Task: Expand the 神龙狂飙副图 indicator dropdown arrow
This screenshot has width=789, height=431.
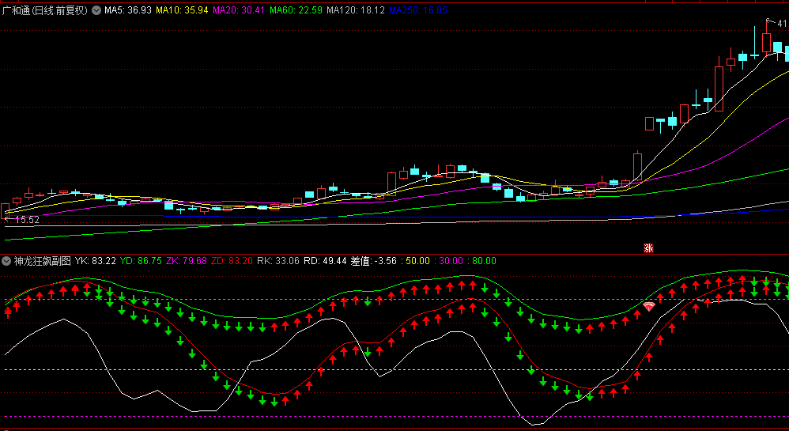Action: point(6,260)
